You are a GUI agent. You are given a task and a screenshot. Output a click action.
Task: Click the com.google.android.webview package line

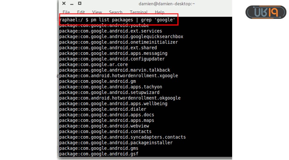point(104,126)
